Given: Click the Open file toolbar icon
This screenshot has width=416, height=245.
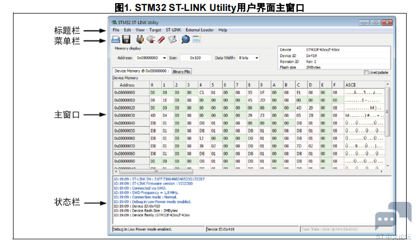Looking at the screenshot, I should (116, 40).
